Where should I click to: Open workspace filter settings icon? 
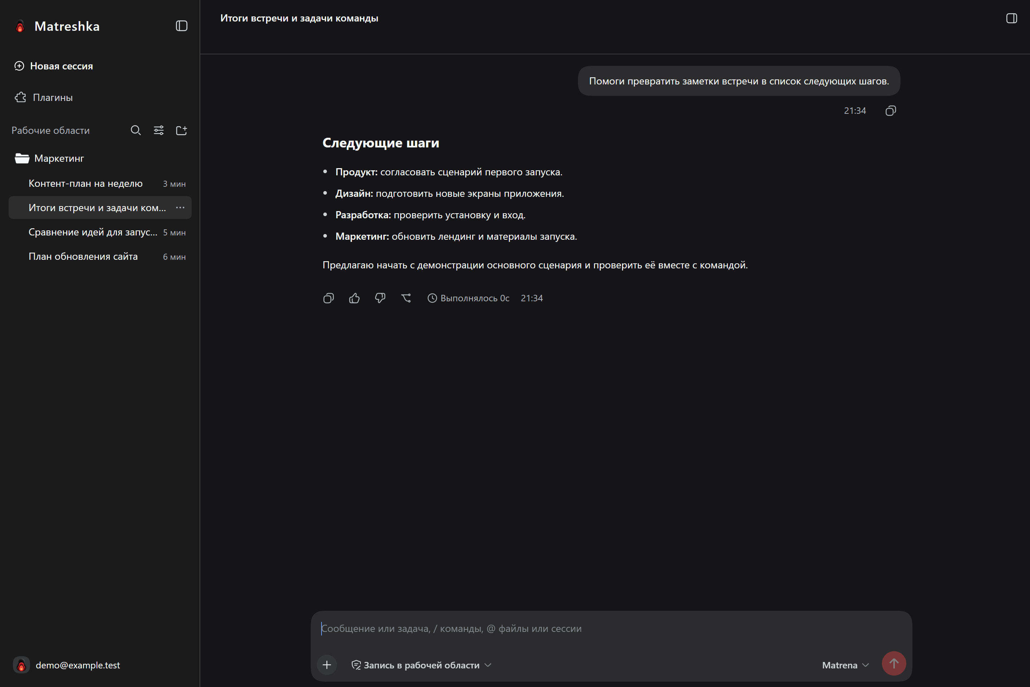[158, 130]
